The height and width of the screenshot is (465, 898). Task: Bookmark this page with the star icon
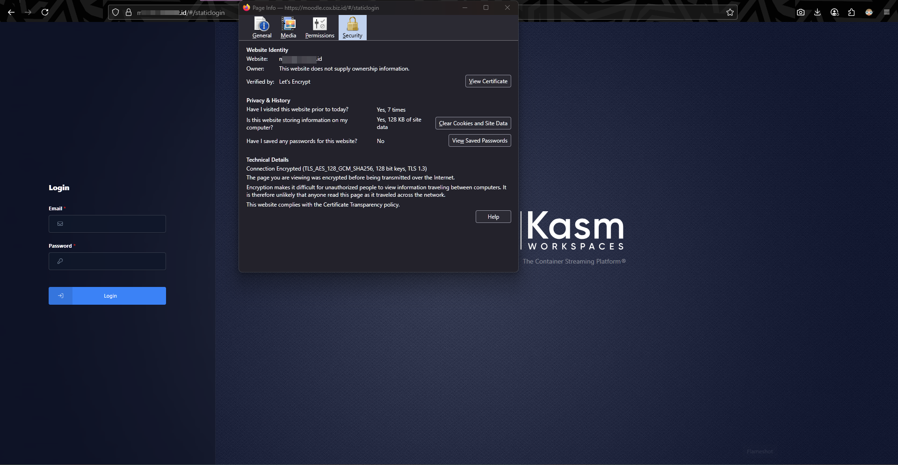coord(730,13)
